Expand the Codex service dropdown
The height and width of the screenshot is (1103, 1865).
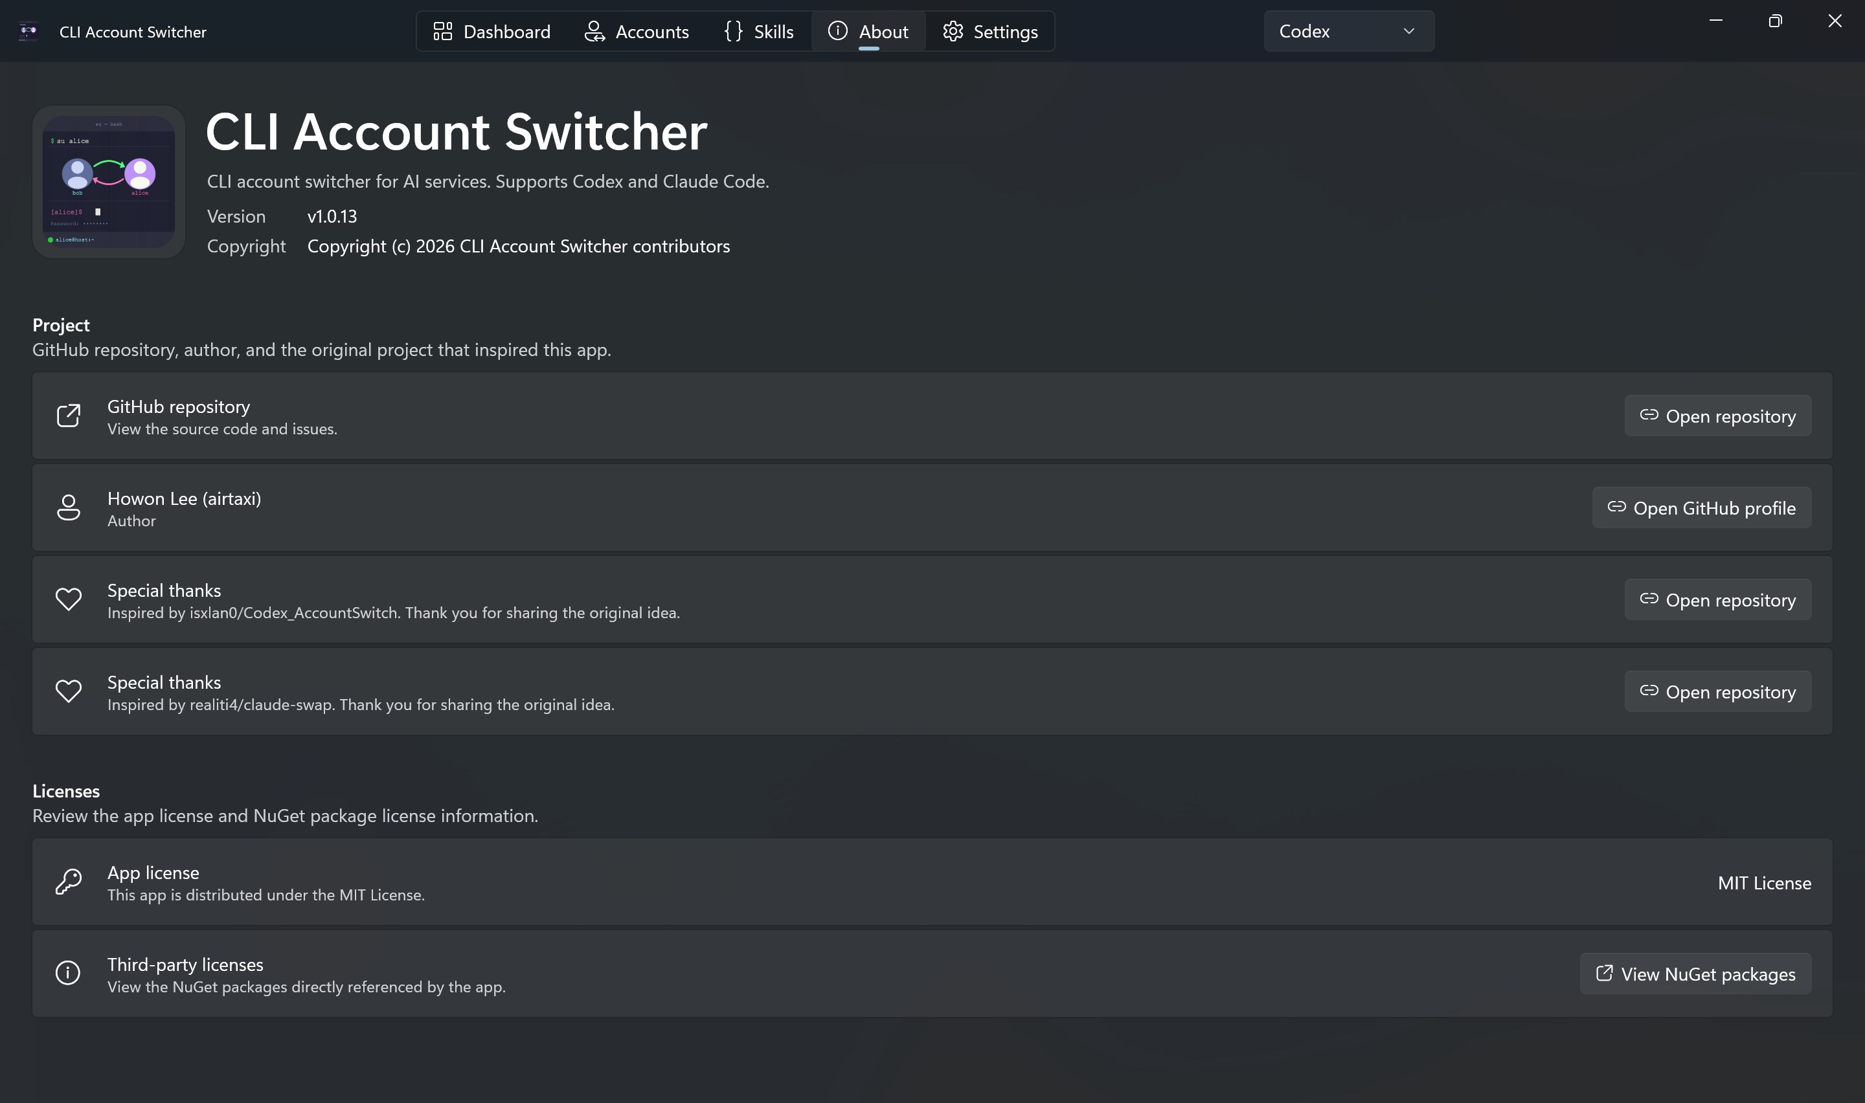click(1348, 31)
